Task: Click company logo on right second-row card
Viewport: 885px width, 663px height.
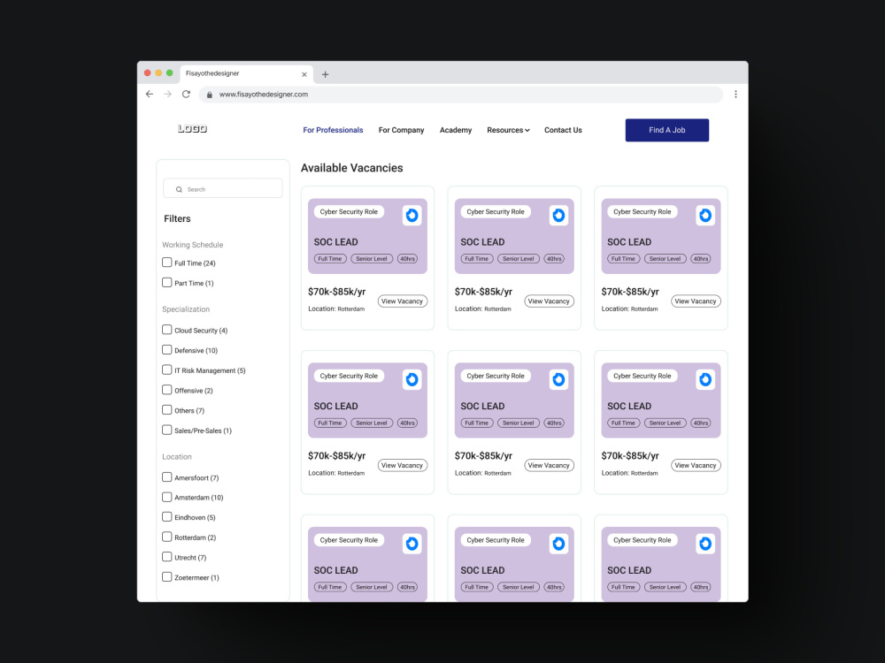Action: pos(705,379)
